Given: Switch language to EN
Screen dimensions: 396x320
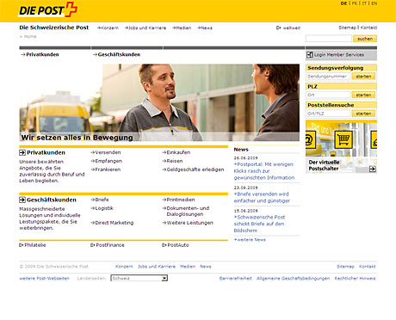Looking at the screenshot, I should tap(374, 3).
